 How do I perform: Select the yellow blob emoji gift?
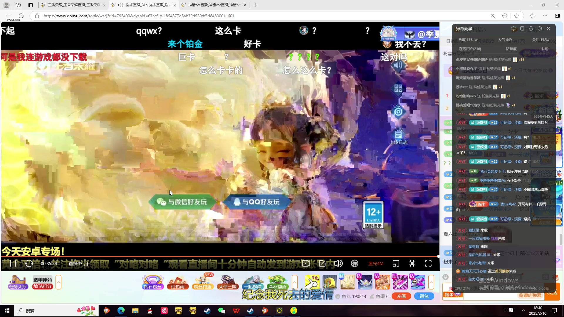(330, 282)
